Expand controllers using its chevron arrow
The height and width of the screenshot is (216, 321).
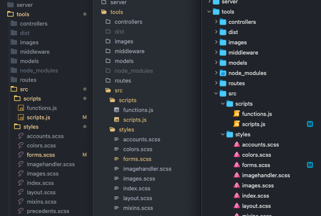tap(216, 22)
